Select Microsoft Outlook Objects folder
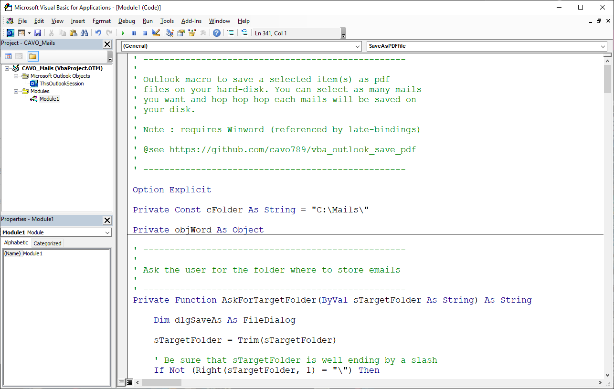The height and width of the screenshot is (389, 614). [60, 76]
